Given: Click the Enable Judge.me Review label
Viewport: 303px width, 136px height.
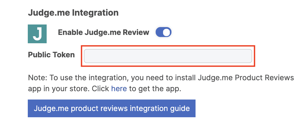Looking at the screenshot, I should tap(104, 33).
